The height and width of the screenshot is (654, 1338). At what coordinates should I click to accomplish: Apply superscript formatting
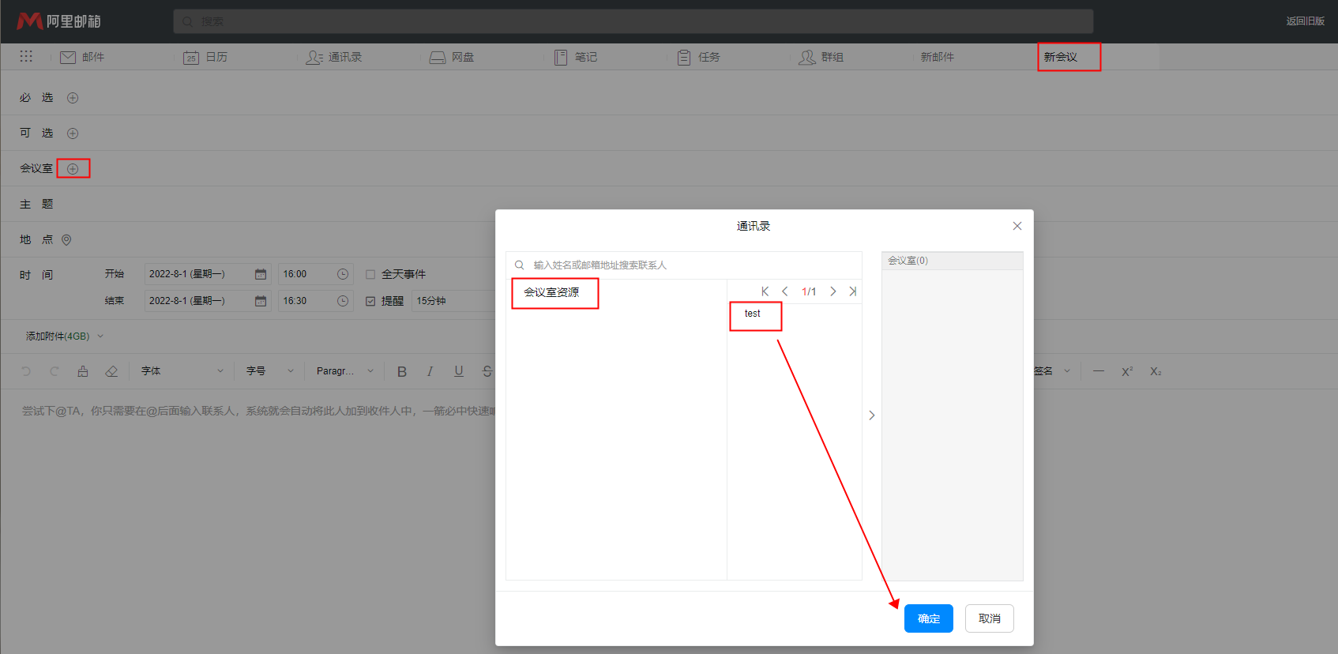pos(1127,371)
